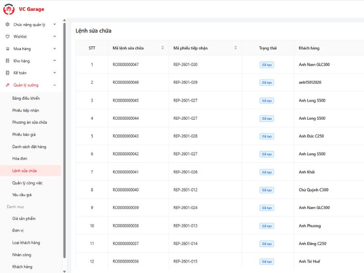Click the warehouse icon beside Kho hàng
364x273 pixels.
click(x=7, y=61)
